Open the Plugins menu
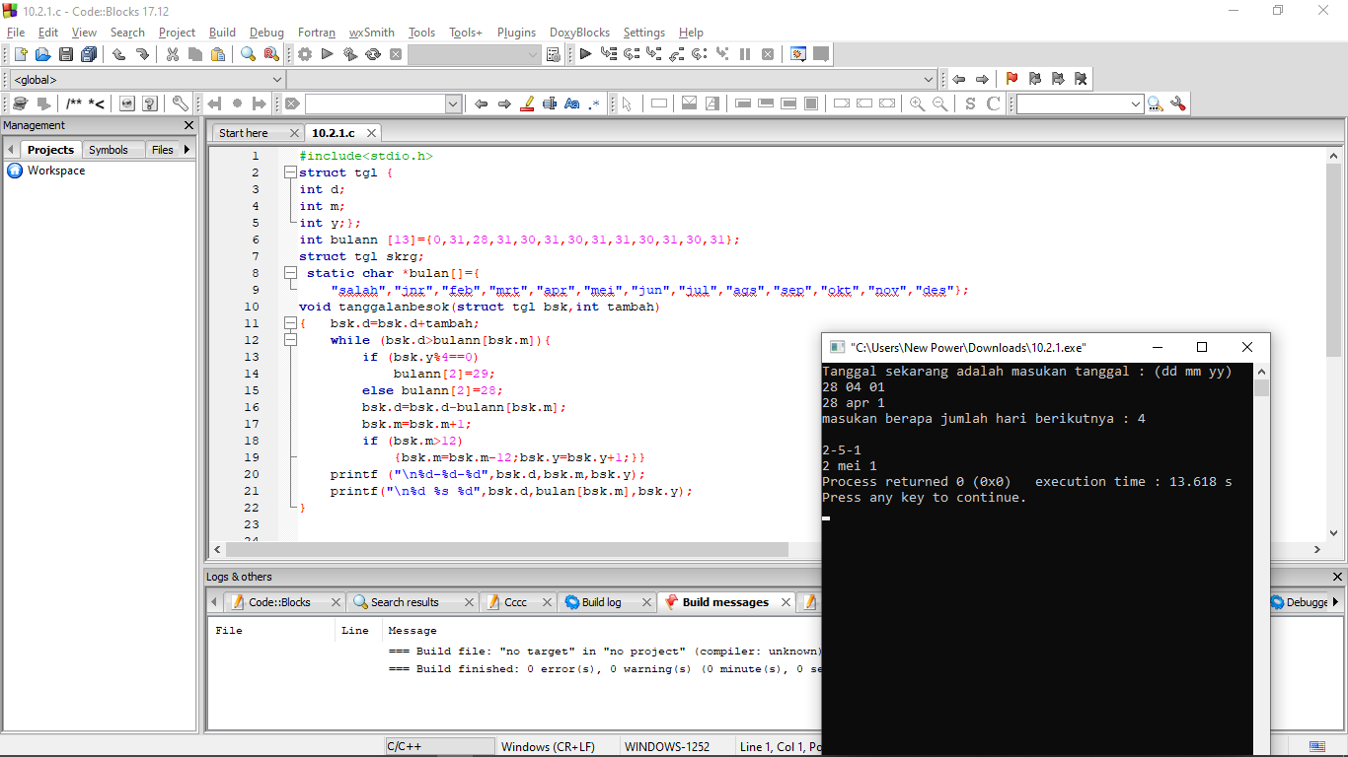This screenshot has width=1348, height=757. (x=517, y=33)
